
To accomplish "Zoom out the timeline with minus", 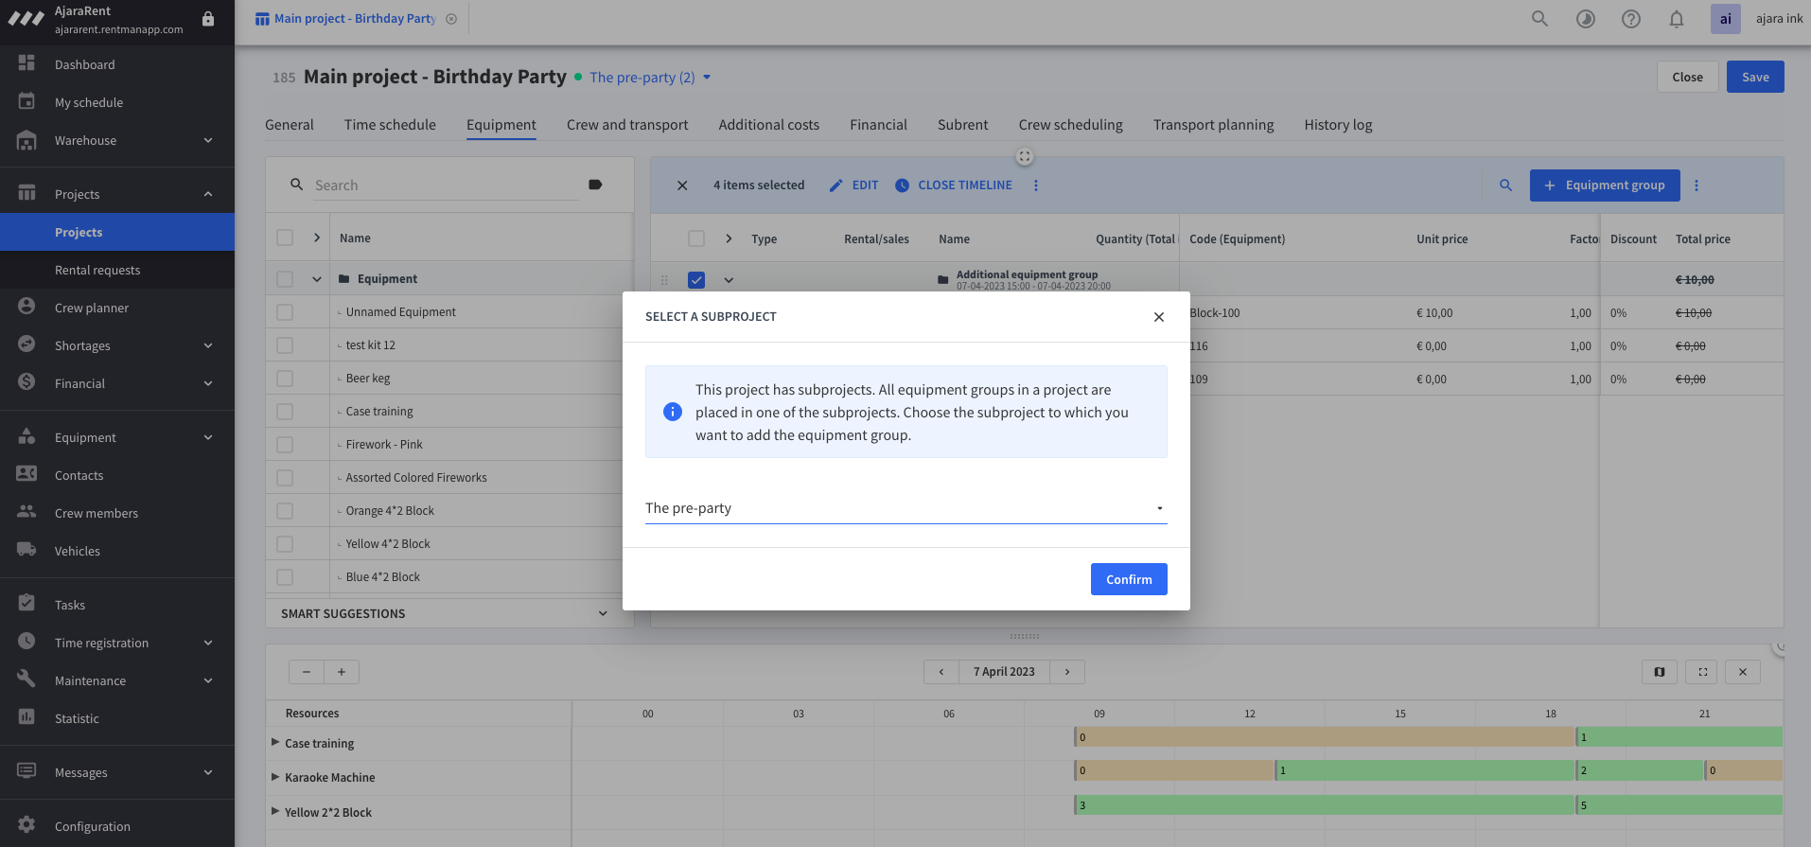I will tap(307, 672).
